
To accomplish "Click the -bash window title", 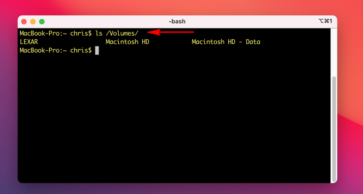I will pyautogui.click(x=177, y=22).
